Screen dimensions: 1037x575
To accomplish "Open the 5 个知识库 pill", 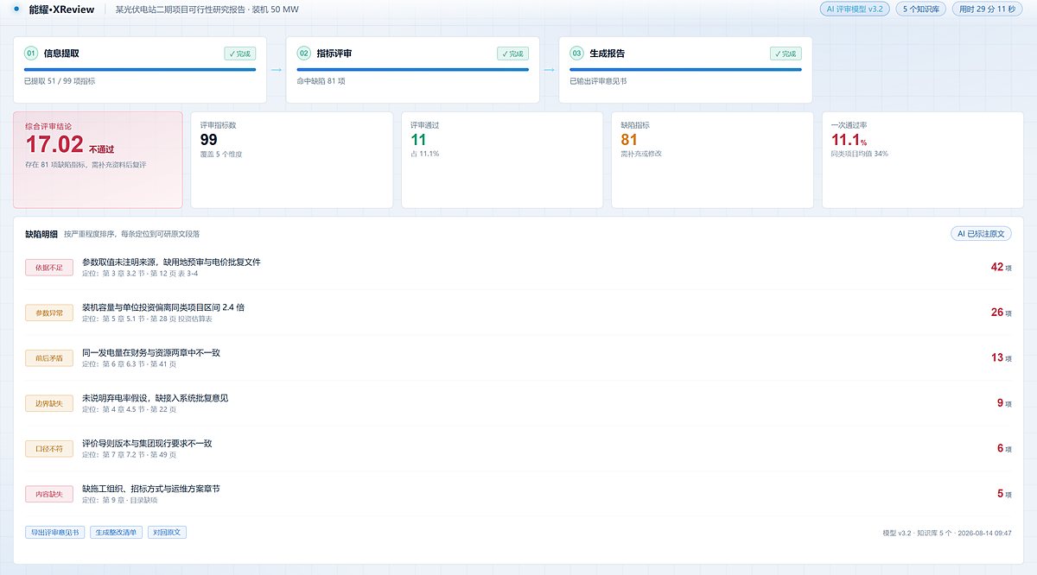I will [922, 9].
